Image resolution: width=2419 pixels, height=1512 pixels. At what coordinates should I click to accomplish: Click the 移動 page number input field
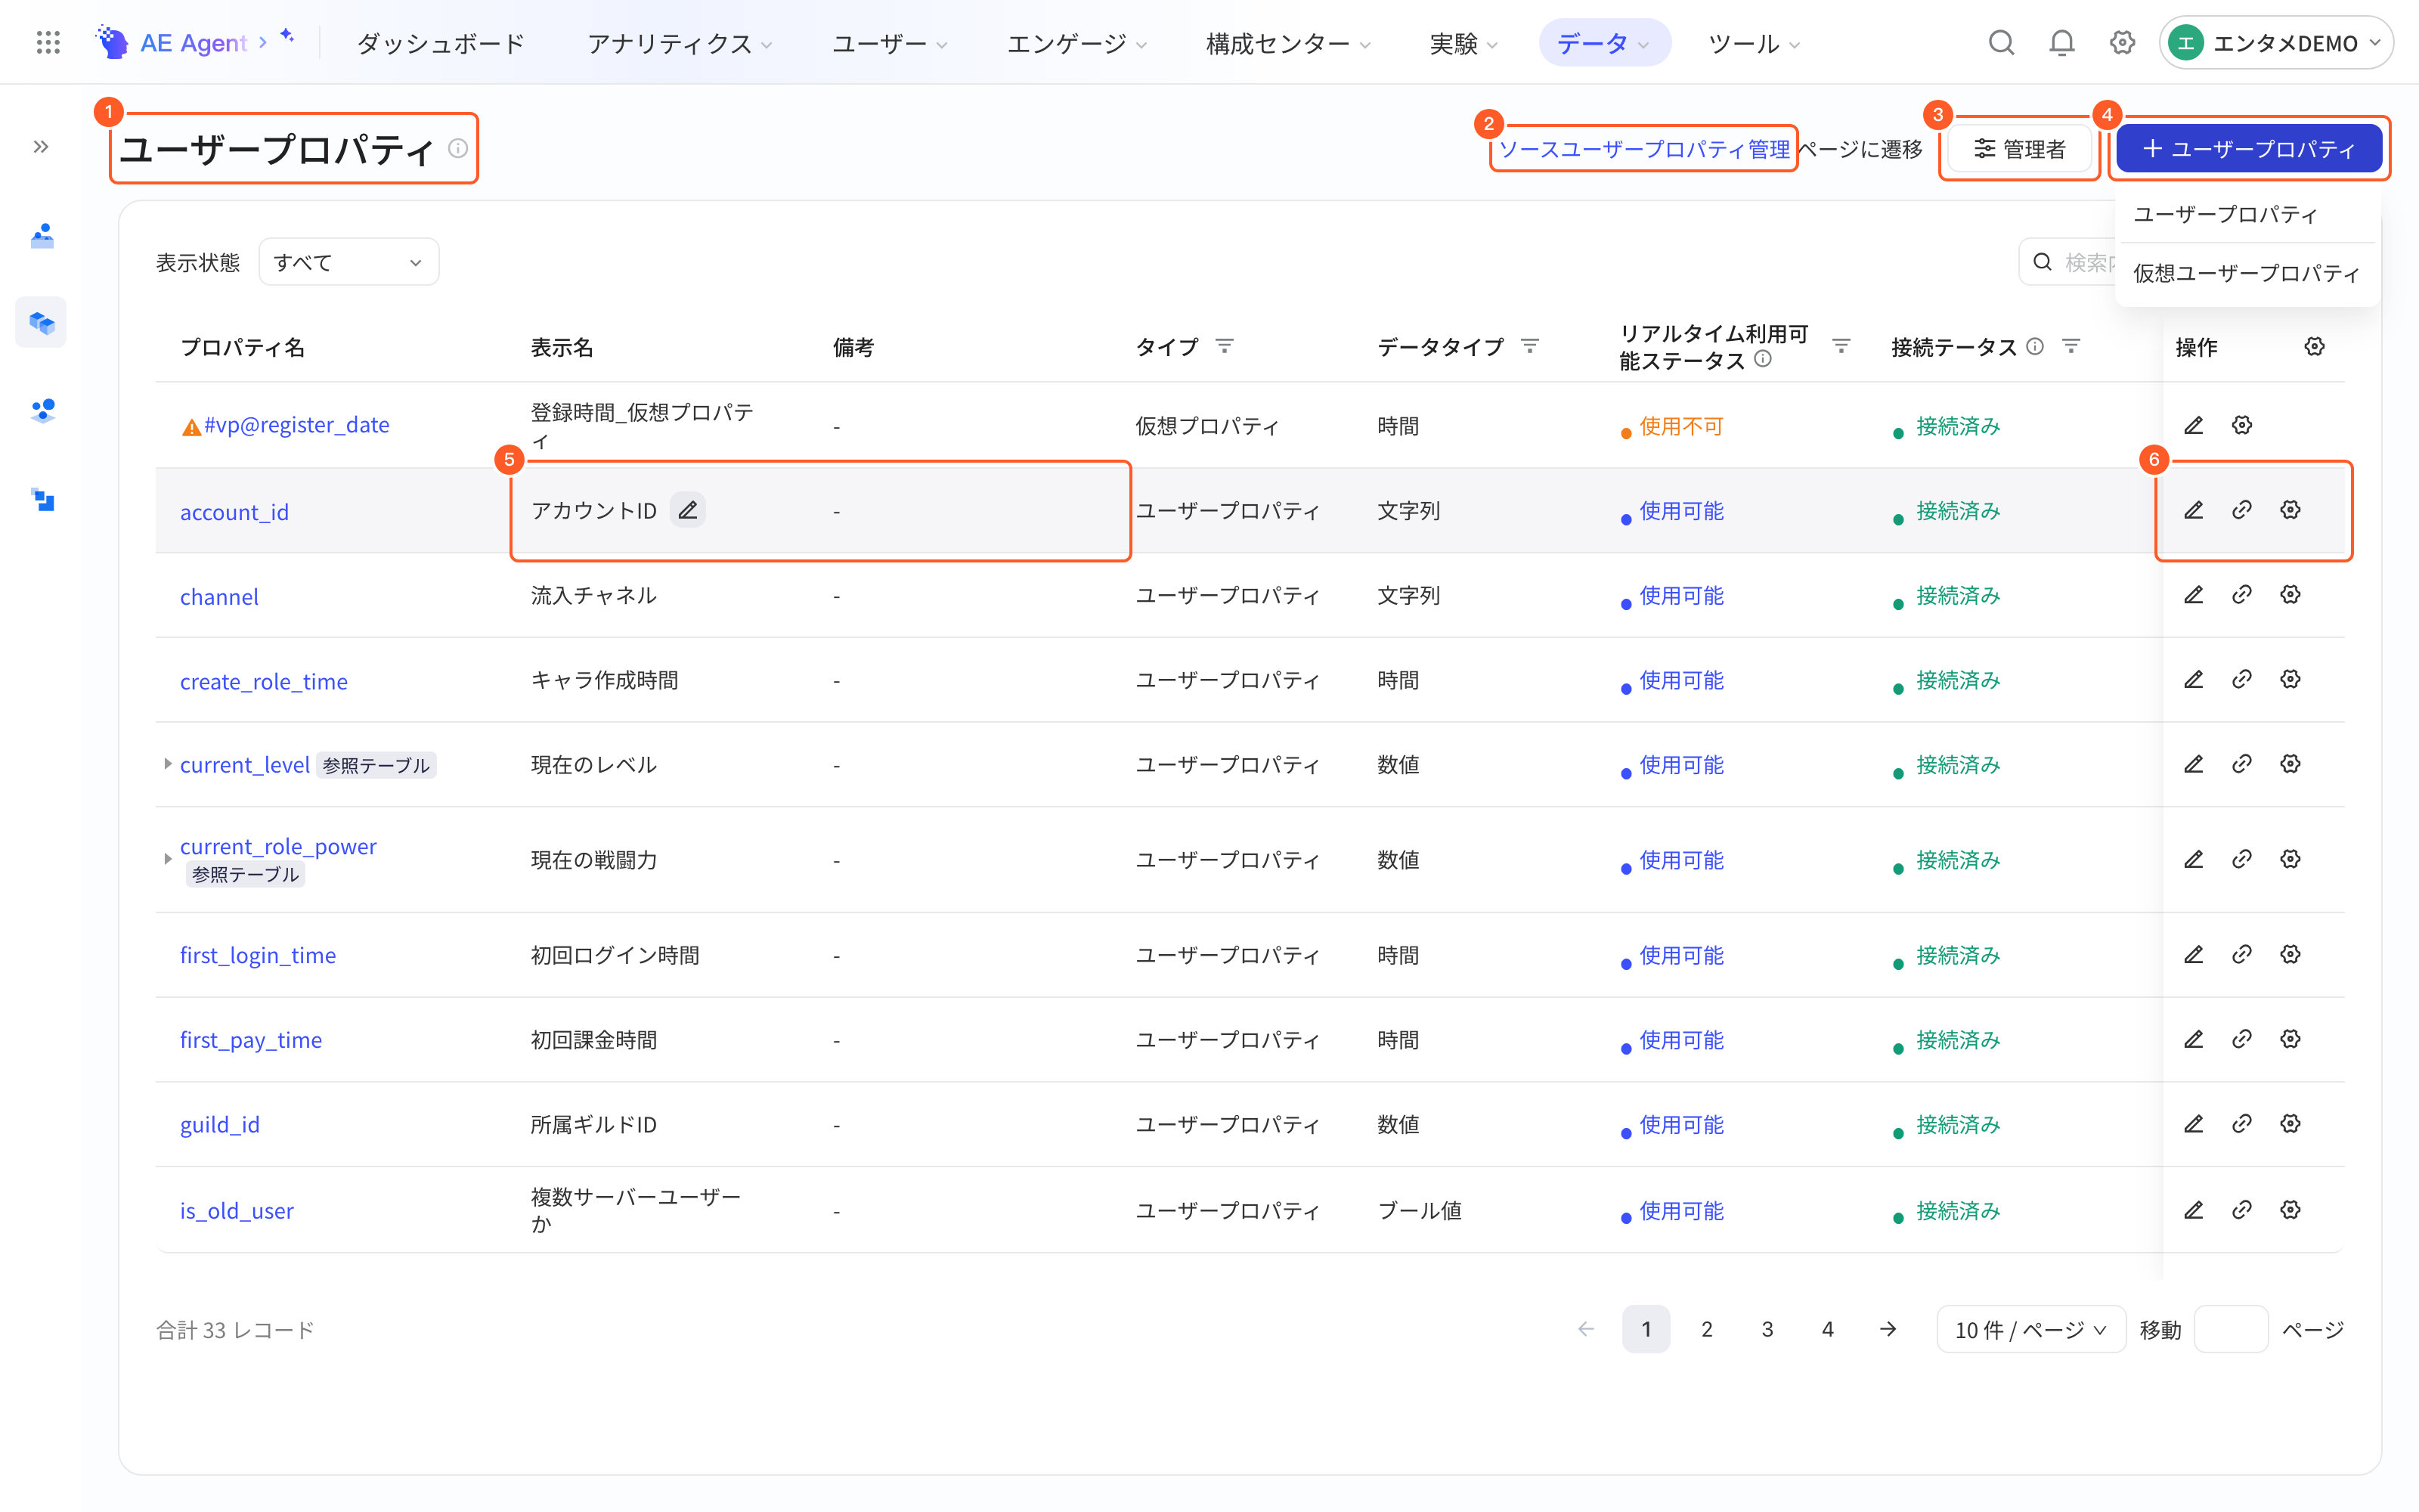coord(2230,1329)
